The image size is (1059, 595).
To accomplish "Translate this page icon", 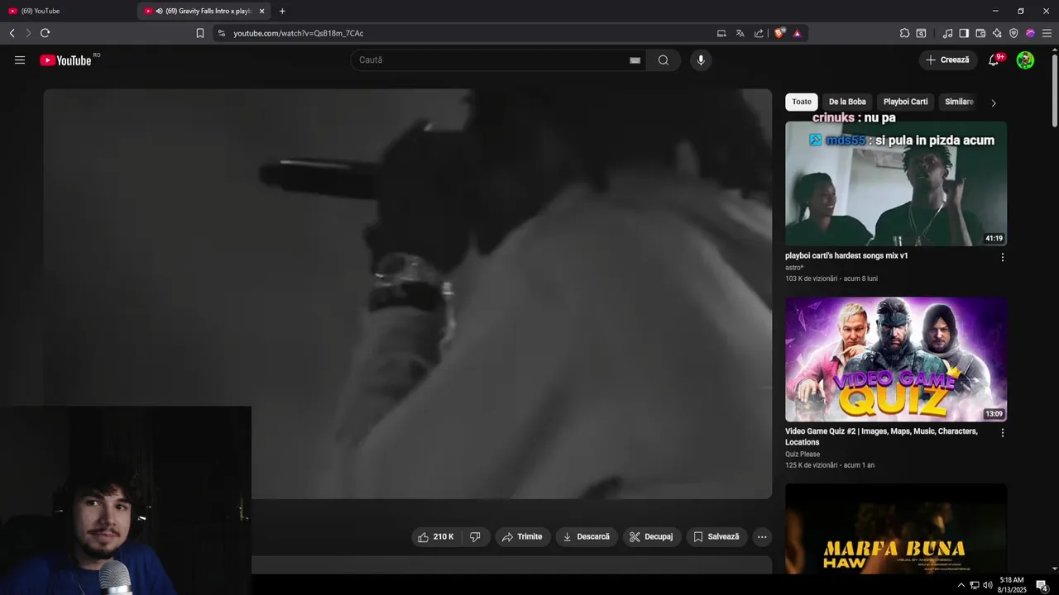I will tap(740, 33).
